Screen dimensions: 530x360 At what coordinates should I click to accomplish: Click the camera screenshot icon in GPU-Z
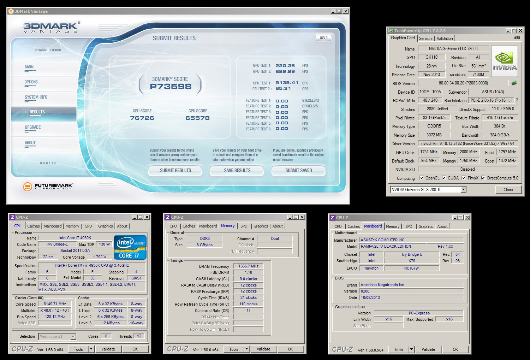tap(517, 38)
